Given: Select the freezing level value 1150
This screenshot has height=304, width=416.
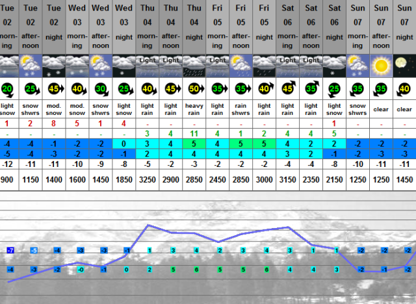Looking at the screenshot, I should pos(31,180).
